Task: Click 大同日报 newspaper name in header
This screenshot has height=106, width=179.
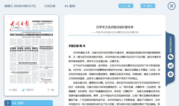Action: tap(50, 6)
